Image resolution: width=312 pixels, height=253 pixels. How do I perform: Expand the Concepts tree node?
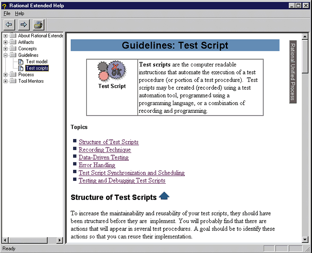[x=5, y=49]
